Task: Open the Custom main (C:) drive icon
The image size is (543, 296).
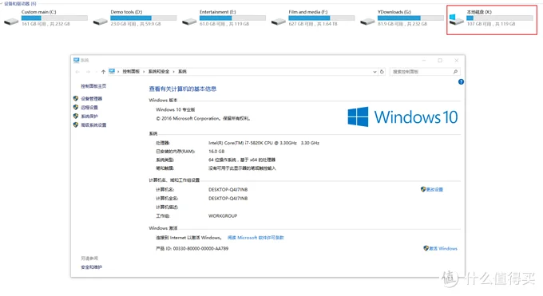Action: coord(11,22)
